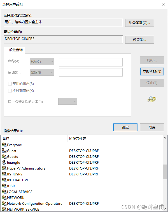This screenshot has width=168, height=212.
Task: Open the 描述(D) 起始为 dropdown
Action: click(x=42, y=72)
